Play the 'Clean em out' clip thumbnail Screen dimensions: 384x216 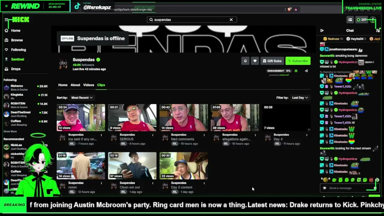pos(132,166)
